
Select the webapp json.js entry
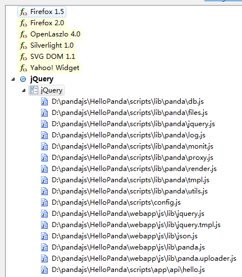(x=125, y=236)
